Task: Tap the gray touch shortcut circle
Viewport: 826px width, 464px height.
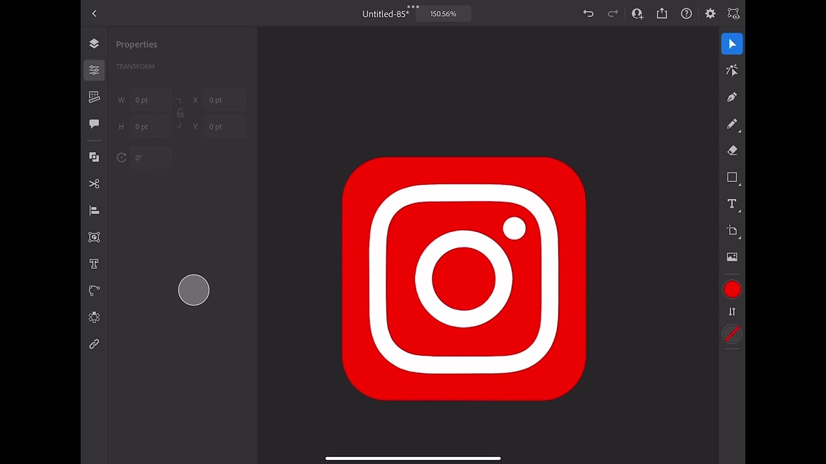Action: click(194, 290)
